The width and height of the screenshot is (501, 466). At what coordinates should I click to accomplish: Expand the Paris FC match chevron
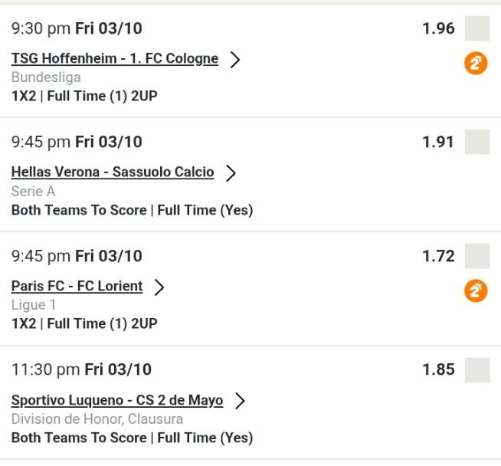click(x=159, y=287)
